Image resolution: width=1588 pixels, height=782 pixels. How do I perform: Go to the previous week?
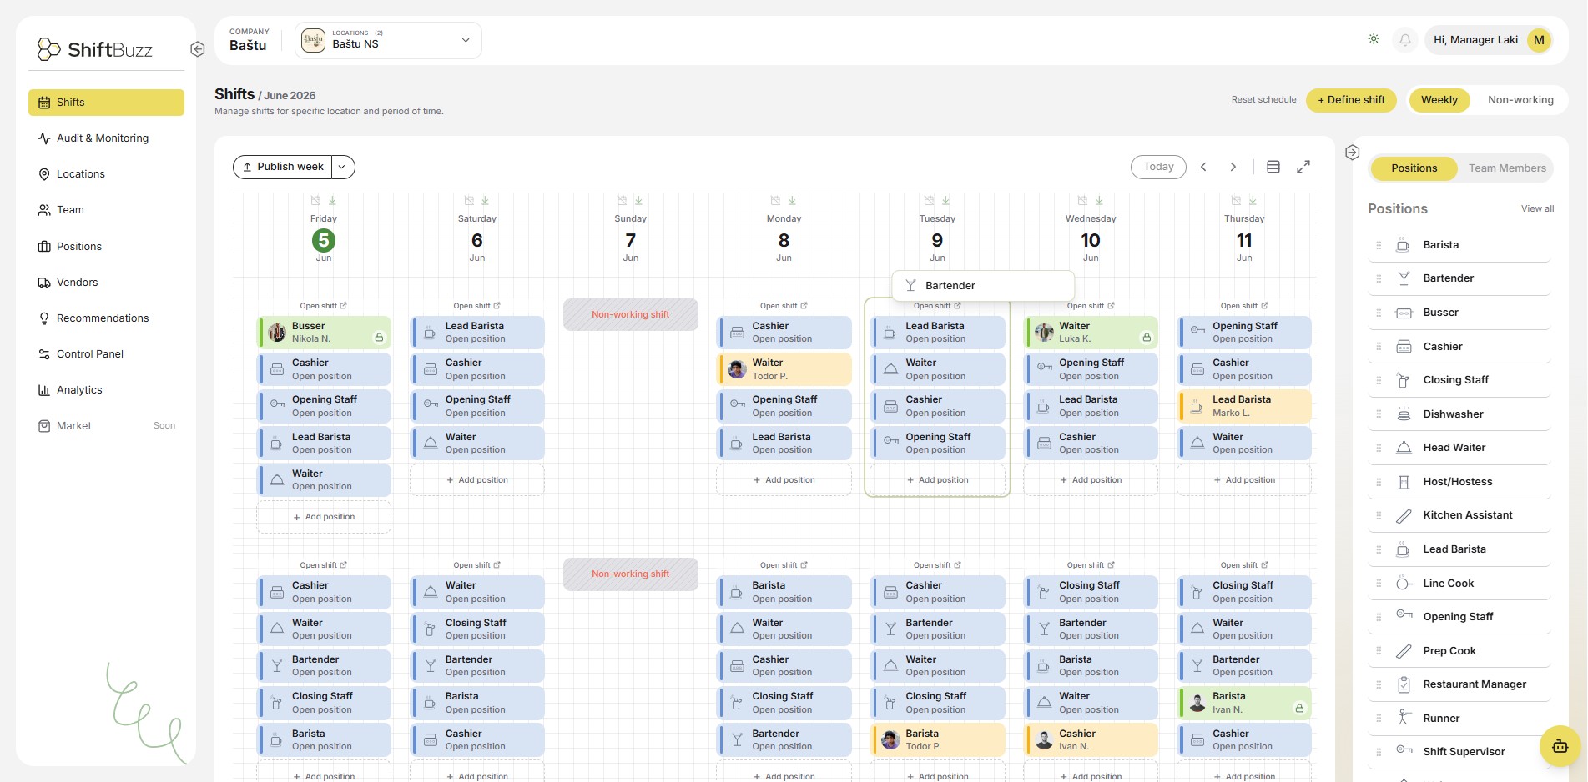click(x=1203, y=167)
